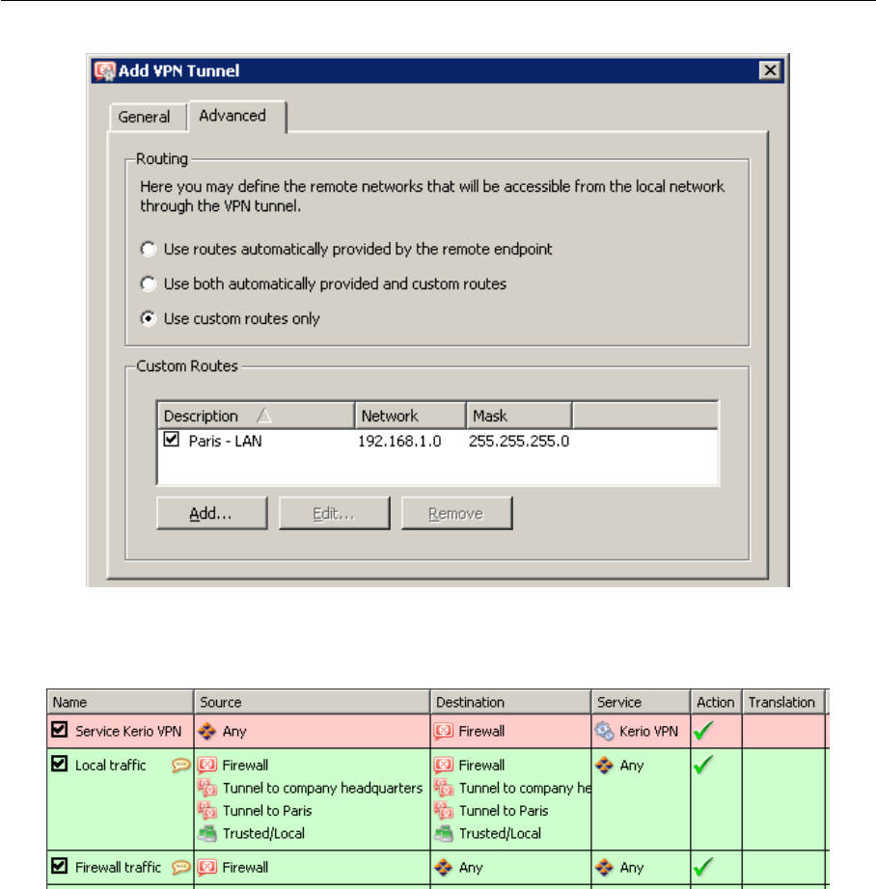
Task: Close the Add VPN Tunnel dialog
Action: (770, 71)
